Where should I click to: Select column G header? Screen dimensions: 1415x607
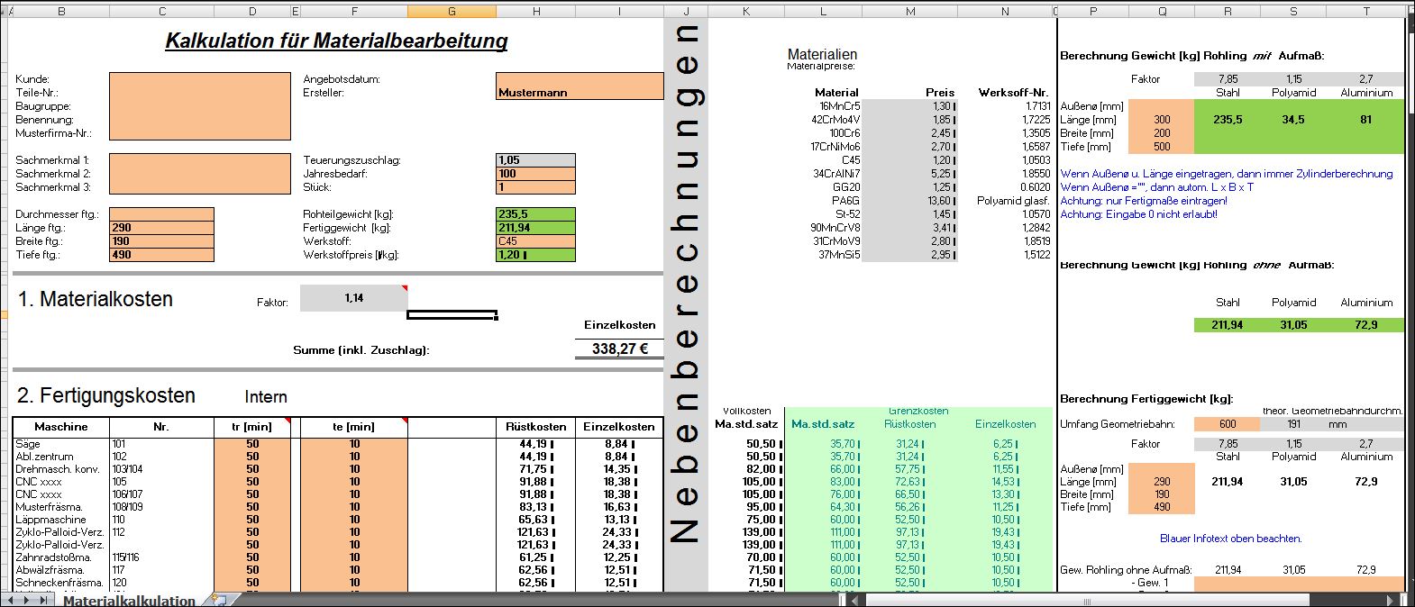click(x=451, y=12)
